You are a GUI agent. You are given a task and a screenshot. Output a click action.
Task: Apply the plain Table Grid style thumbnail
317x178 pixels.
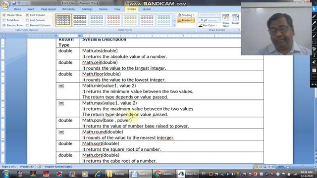[63, 20]
